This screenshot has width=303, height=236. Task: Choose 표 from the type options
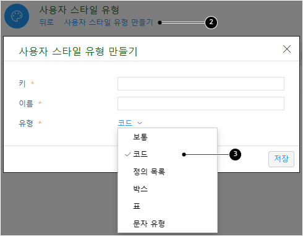(x=168, y=206)
